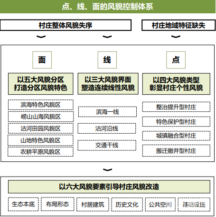
Task: Select the 基础设施 element box
Action: click(194, 205)
